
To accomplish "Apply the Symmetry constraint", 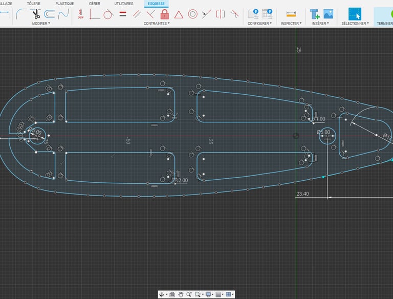I will (x=221, y=14).
